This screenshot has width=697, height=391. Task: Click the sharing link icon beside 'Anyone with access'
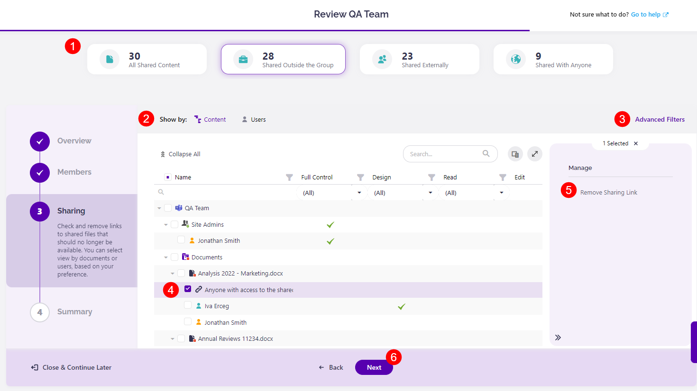(x=198, y=289)
